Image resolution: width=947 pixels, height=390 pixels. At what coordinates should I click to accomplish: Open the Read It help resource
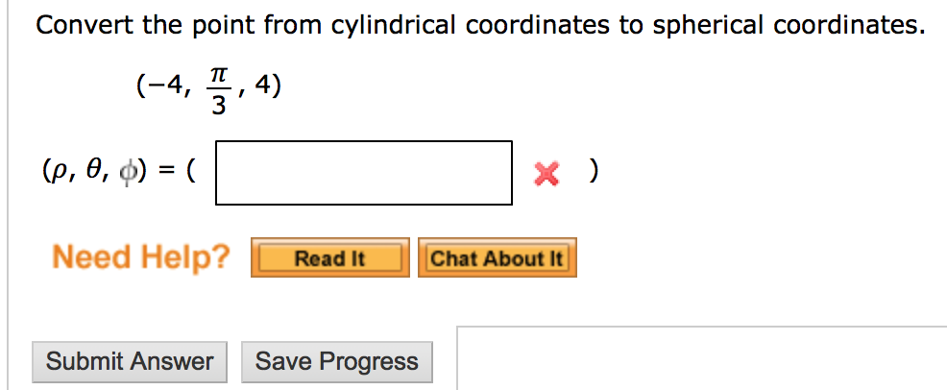tap(329, 258)
